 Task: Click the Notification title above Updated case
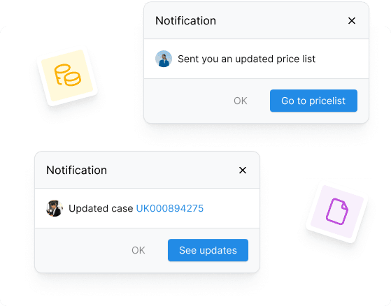click(76, 170)
